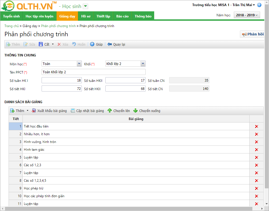Open the Hồ sơ menu
269x211 pixels.
tap(86, 16)
